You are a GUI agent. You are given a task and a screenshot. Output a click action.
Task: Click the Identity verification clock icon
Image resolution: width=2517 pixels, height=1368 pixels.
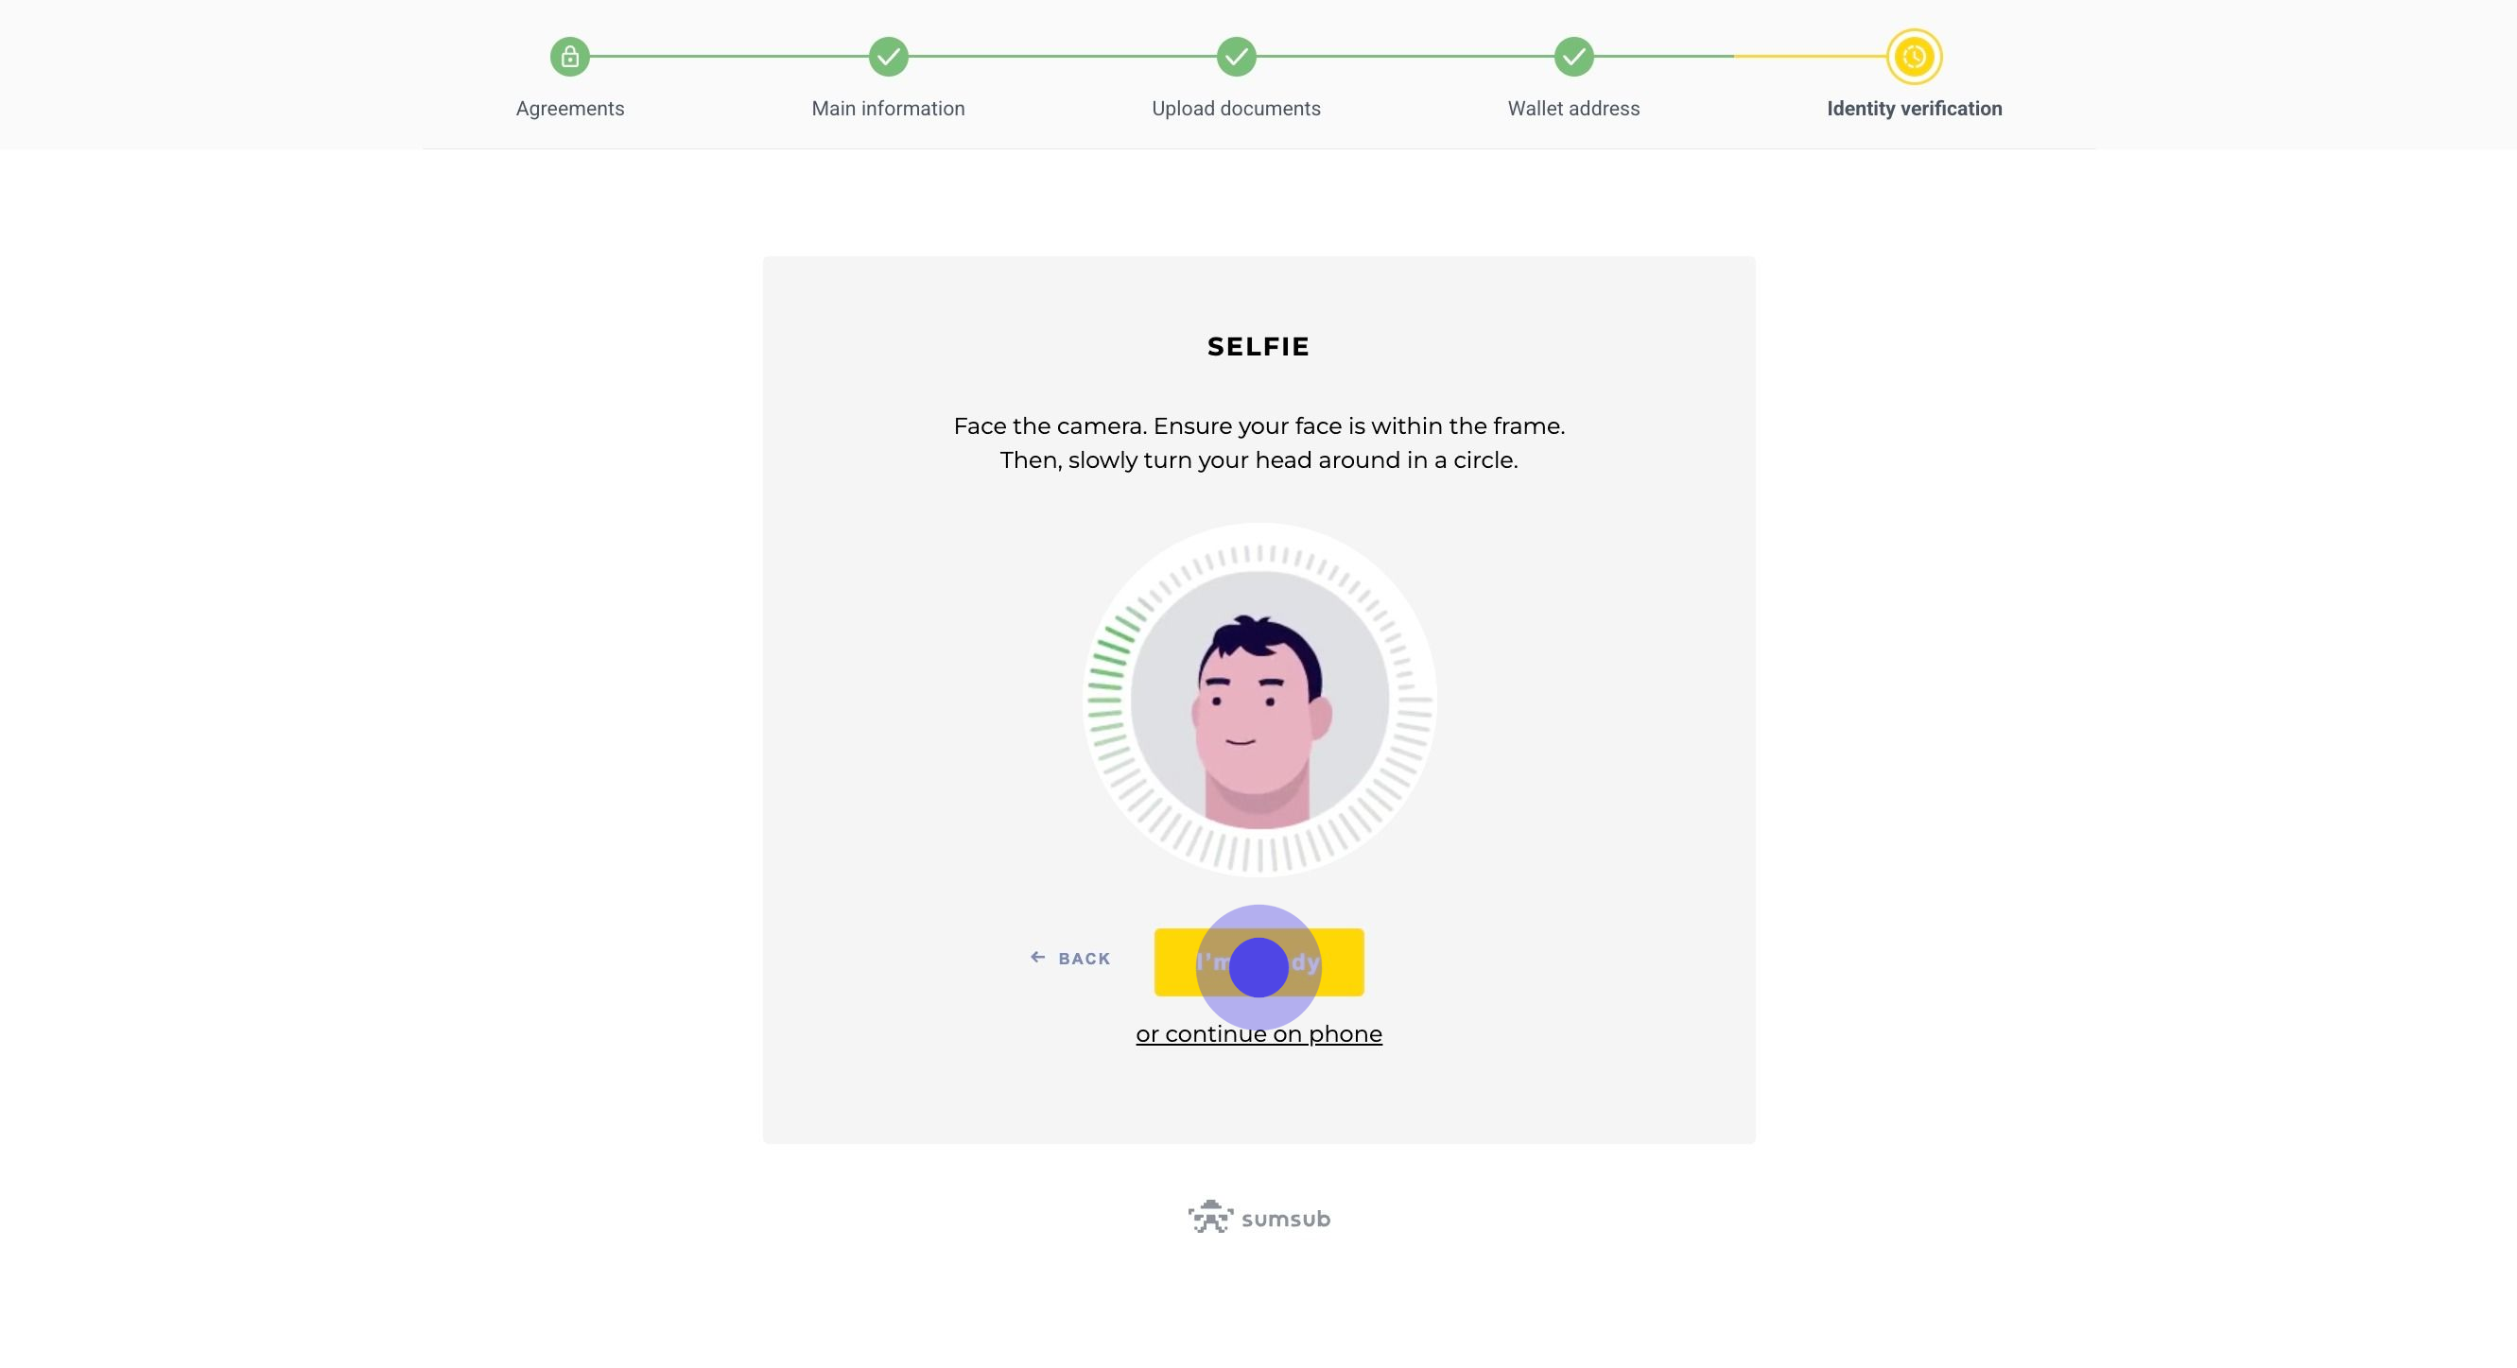(x=1913, y=57)
